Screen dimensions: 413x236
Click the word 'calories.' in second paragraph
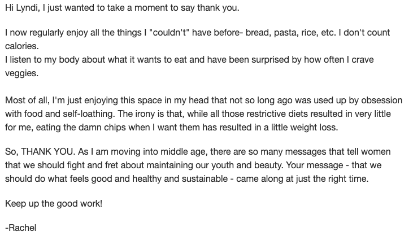(x=22, y=46)
